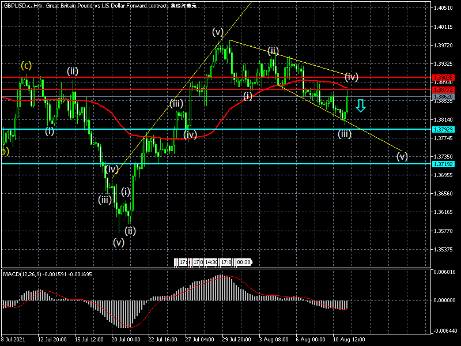Viewport: 461px width, 346px height.
Task: Select the (v) wave label below lowest candle
Action: coord(119,243)
